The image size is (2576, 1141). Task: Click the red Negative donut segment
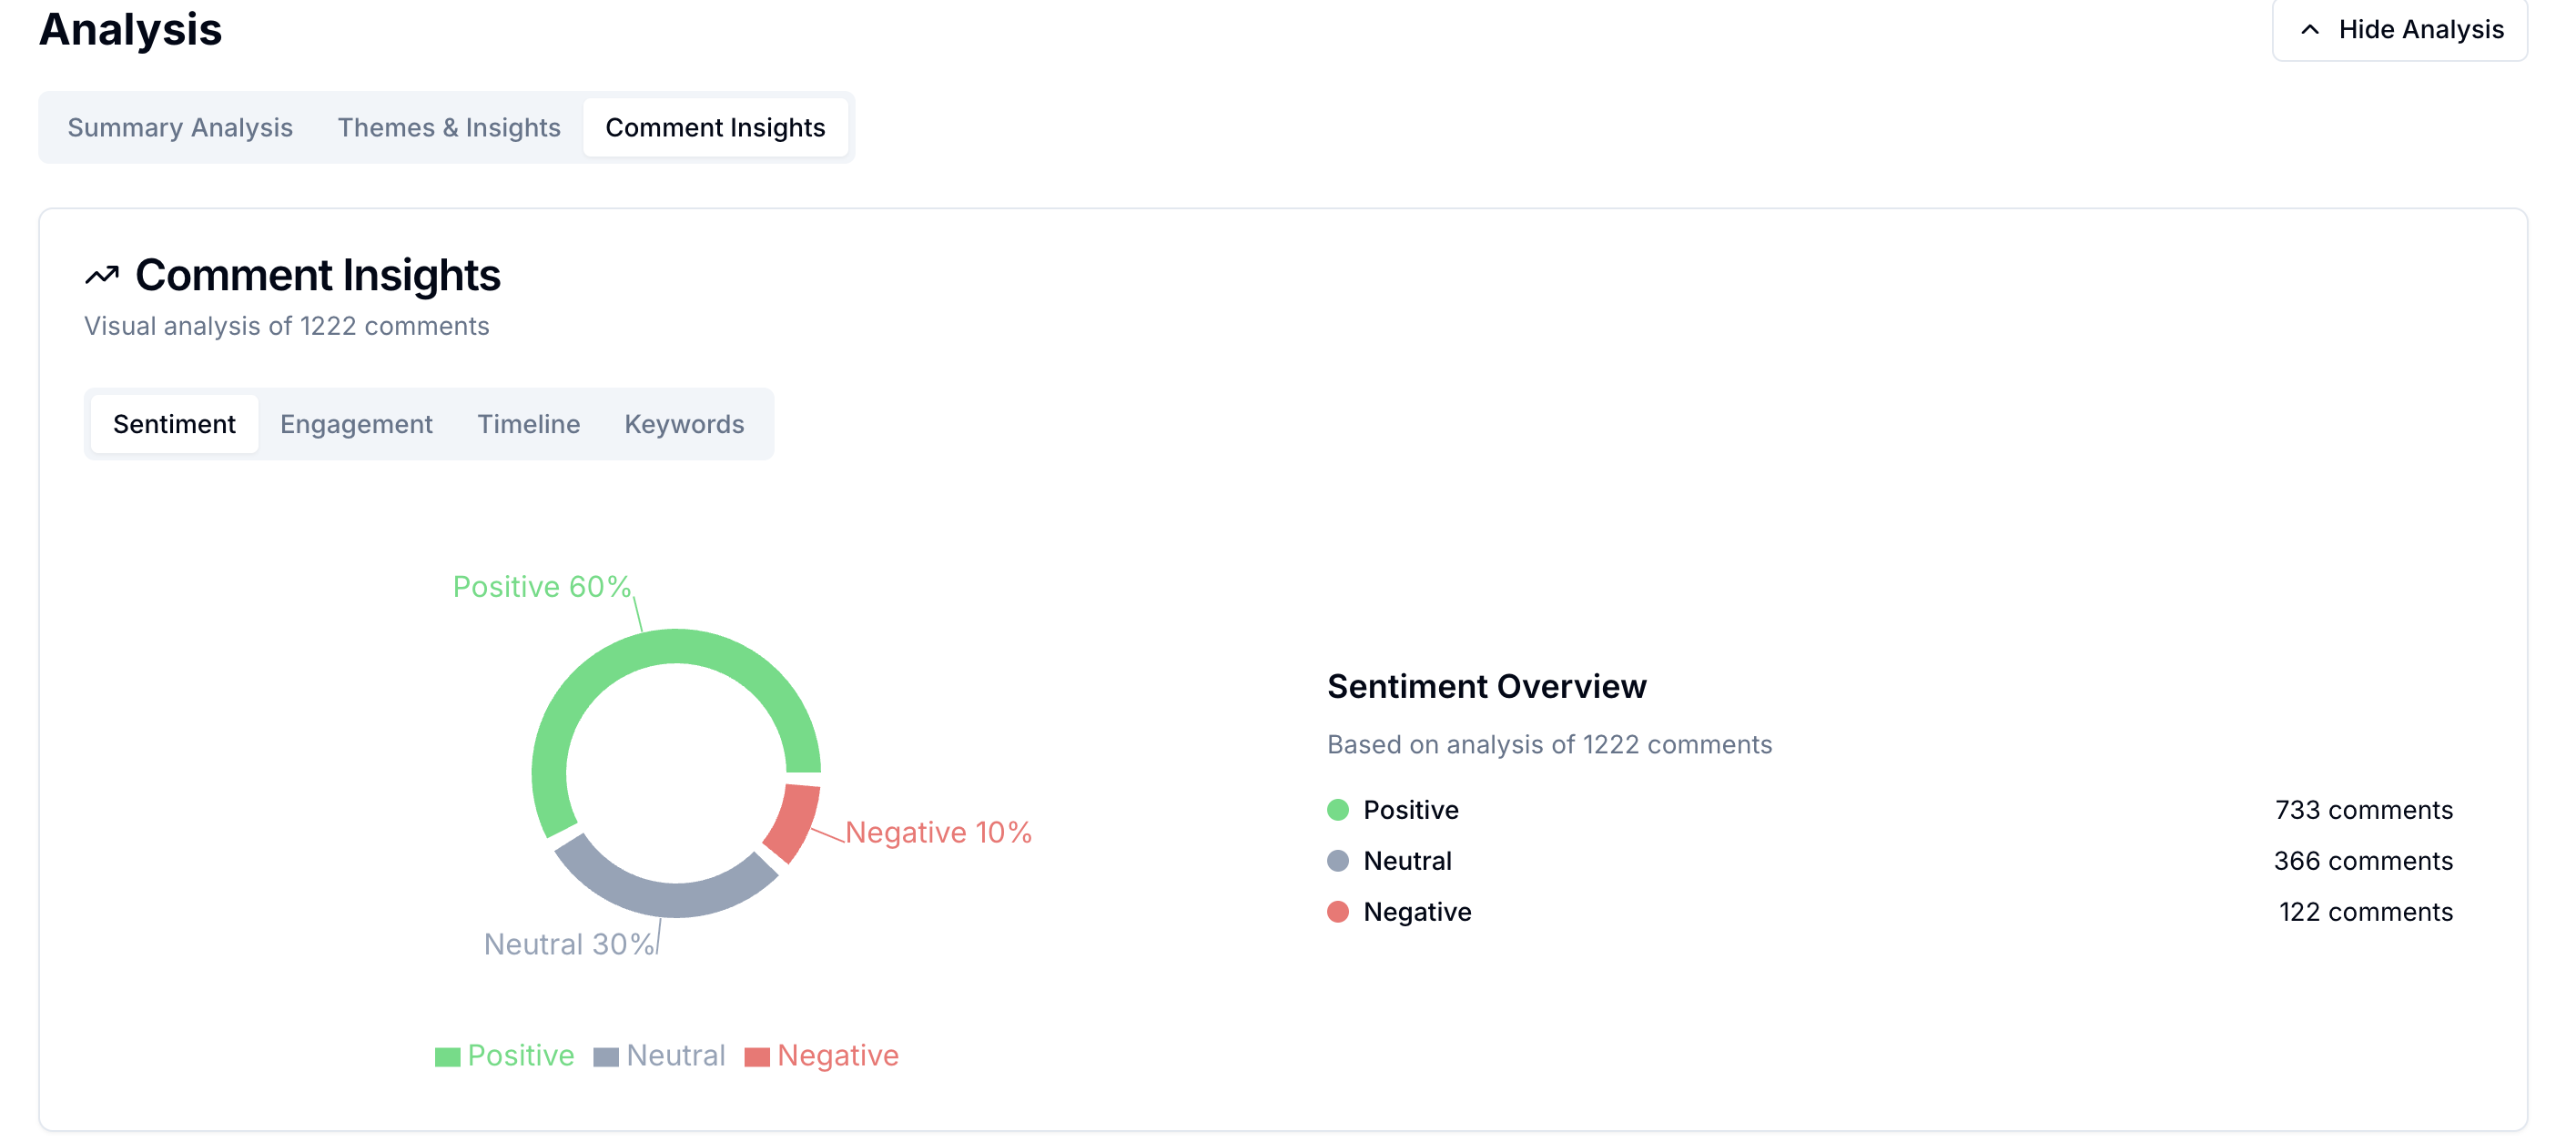[794, 820]
